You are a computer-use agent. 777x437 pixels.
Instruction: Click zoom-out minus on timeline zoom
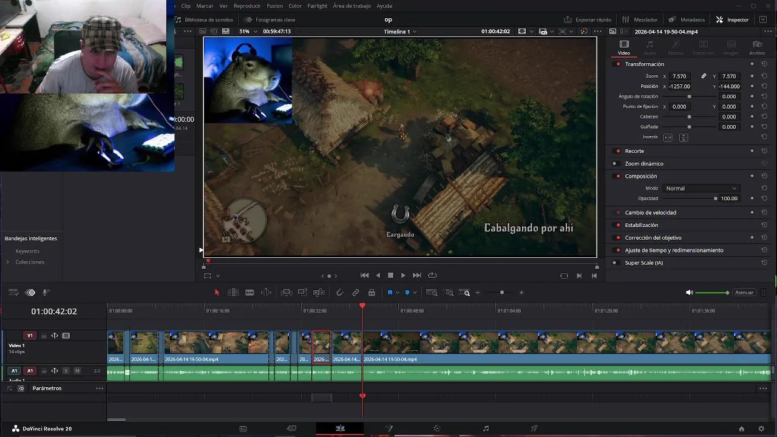pyautogui.click(x=478, y=293)
